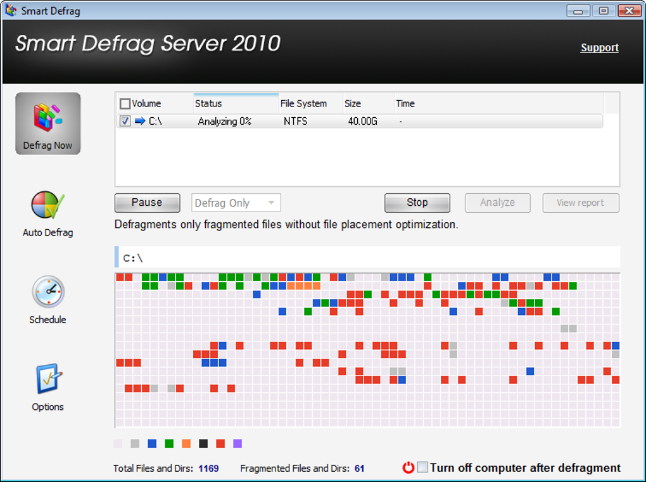Image resolution: width=646 pixels, height=482 pixels.
Task: Close the Smart Defrag window
Action: coord(629,11)
